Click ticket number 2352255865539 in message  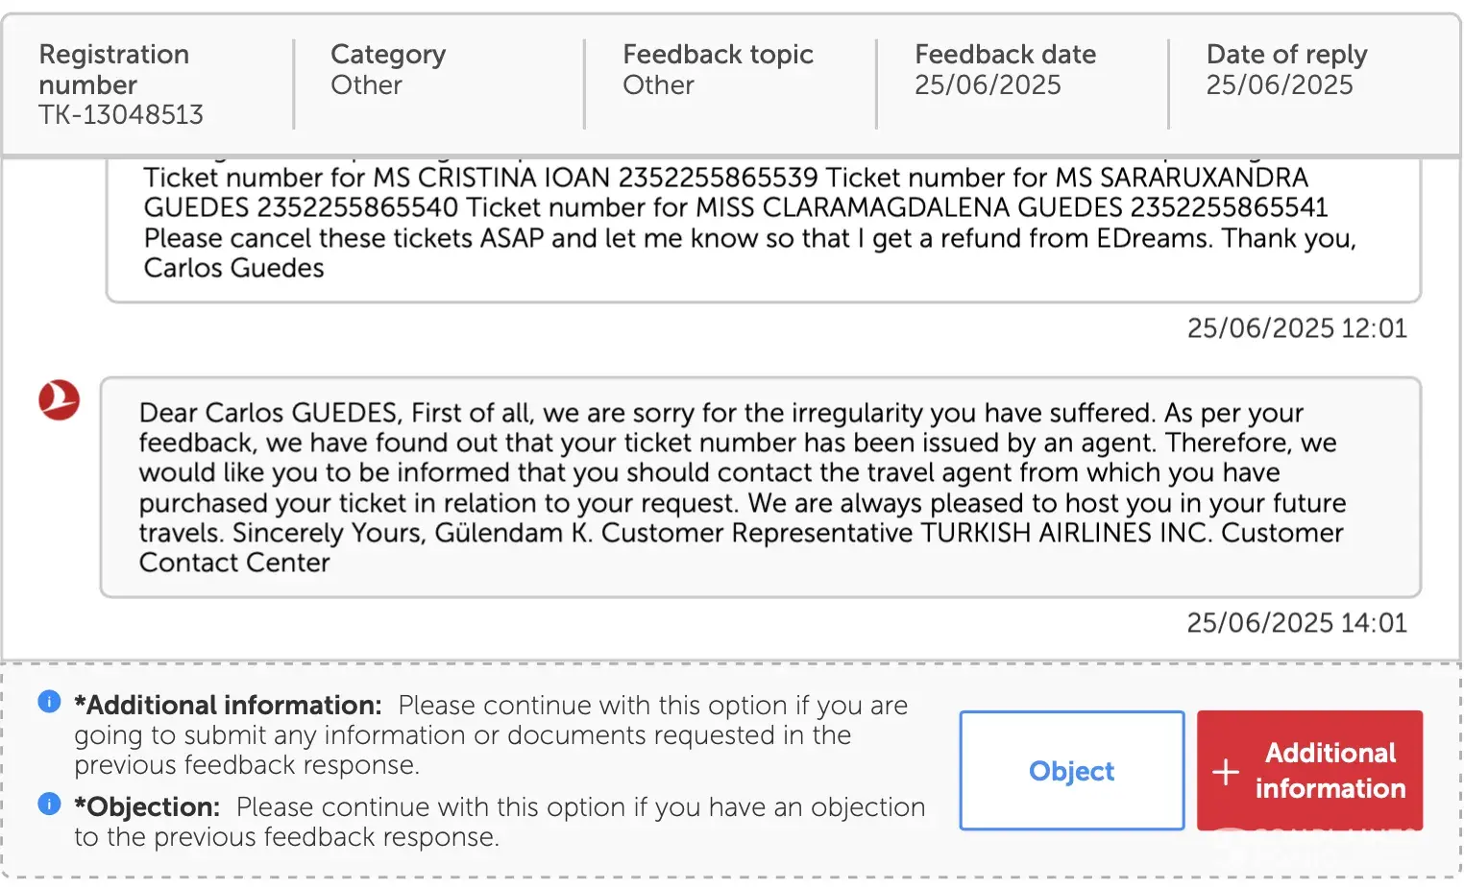tap(718, 178)
